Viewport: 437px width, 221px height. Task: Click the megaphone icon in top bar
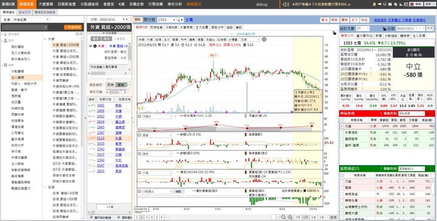(379, 4)
